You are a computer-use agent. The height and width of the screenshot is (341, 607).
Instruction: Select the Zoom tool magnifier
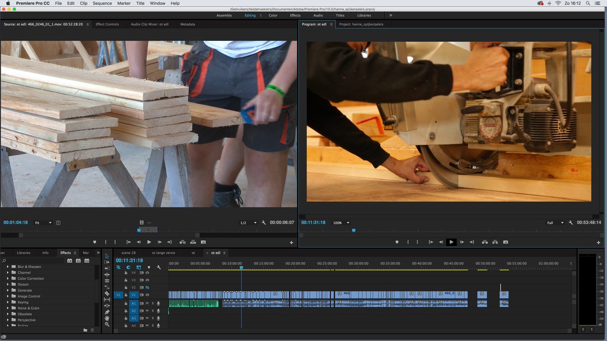click(107, 325)
